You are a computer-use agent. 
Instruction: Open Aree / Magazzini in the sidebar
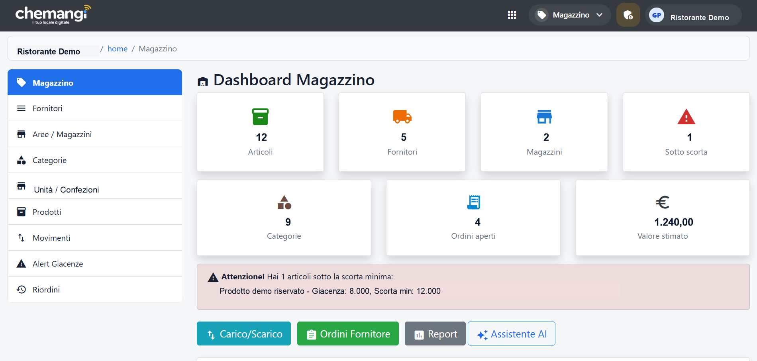click(x=95, y=134)
